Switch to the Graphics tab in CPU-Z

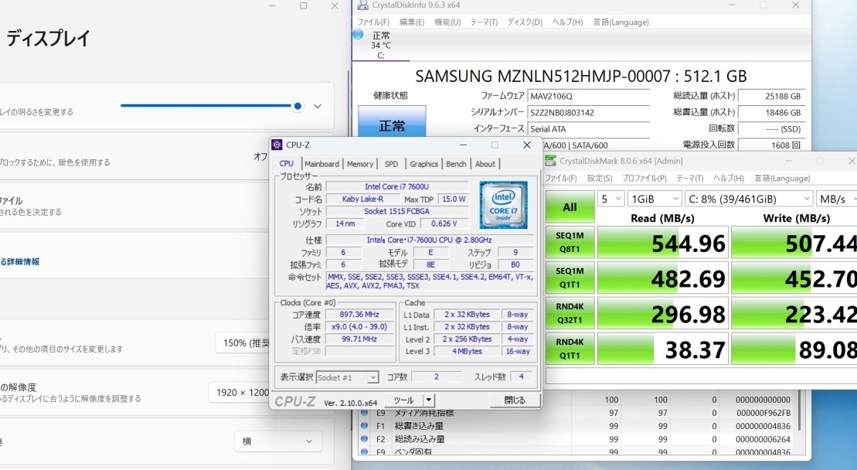point(424,164)
